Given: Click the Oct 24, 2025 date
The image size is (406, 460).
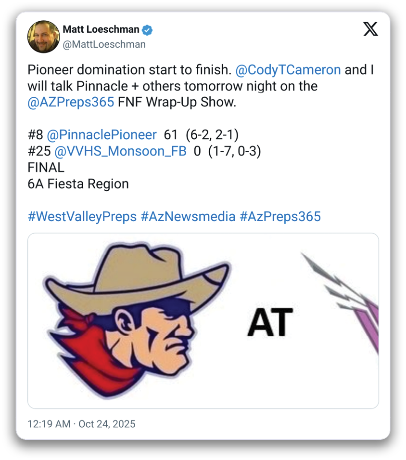Looking at the screenshot, I should [x=107, y=424].
